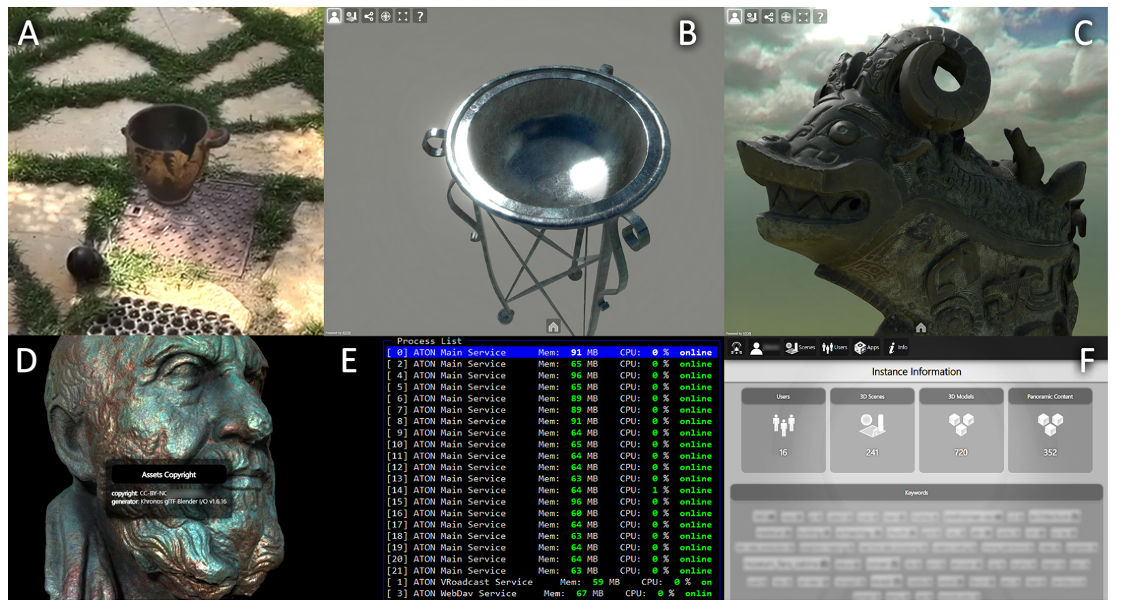Image resolution: width=1122 pixels, height=609 pixels.
Task: Click the Keywords section header
Action: tap(916, 493)
